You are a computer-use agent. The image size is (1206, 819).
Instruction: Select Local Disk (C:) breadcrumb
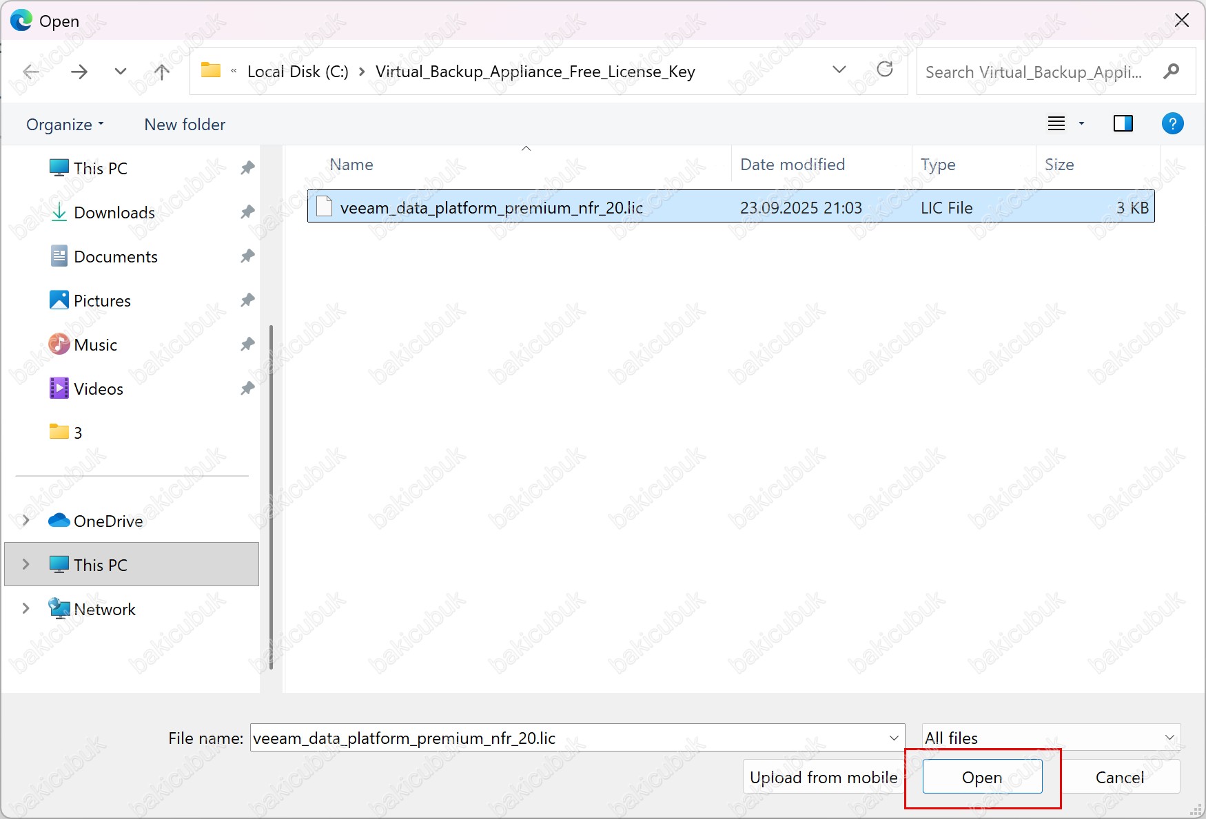[298, 72]
